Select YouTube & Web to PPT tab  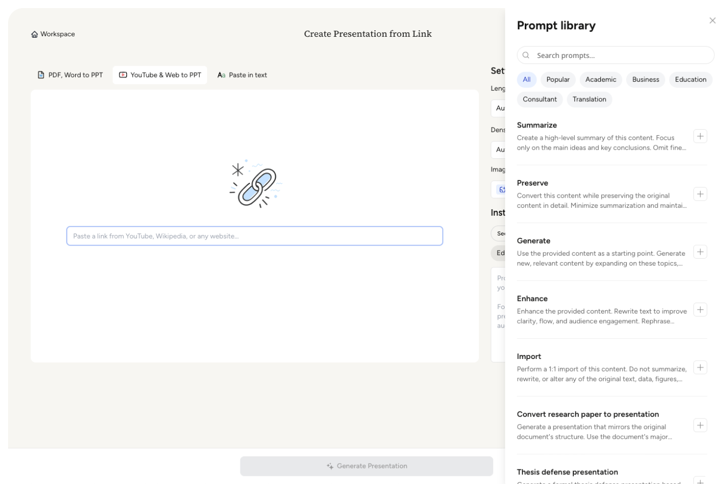pyautogui.click(x=160, y=75)
